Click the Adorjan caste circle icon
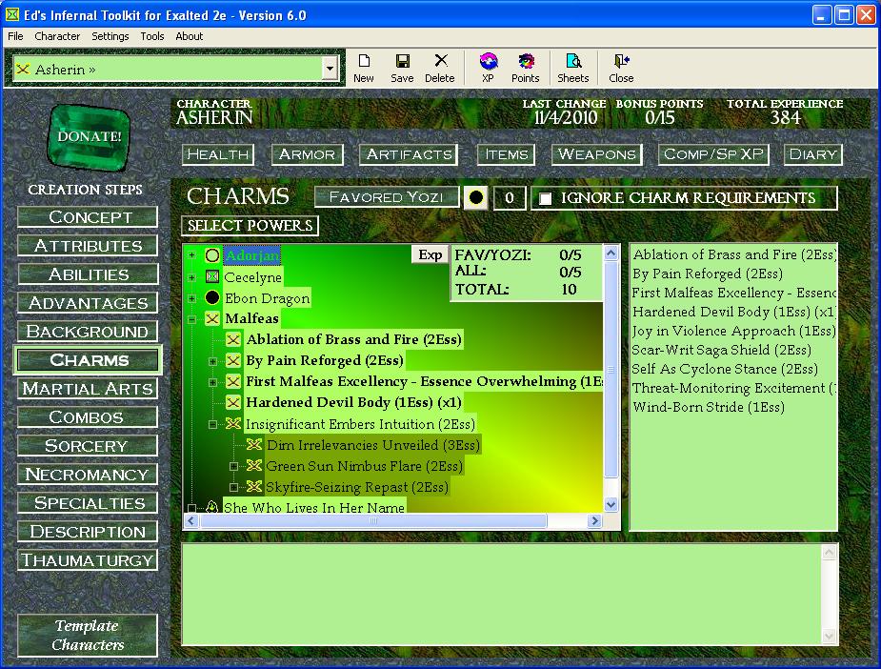This screenshot has height=669, width=881. (212, 255)
